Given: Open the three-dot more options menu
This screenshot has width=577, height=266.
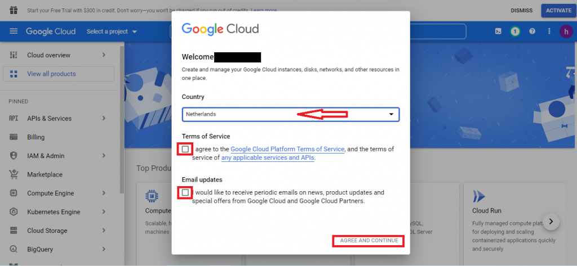Looking at the screenshot, I should [x=549, y=31].
